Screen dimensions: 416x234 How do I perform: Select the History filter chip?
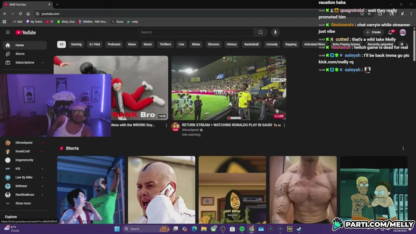(232, 44)
